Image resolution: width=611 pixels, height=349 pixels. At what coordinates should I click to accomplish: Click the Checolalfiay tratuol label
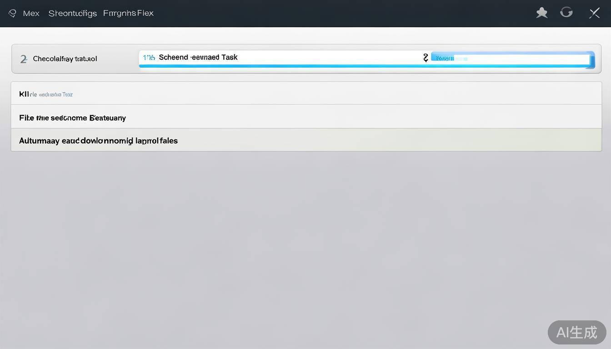click(x=65, y=59)
